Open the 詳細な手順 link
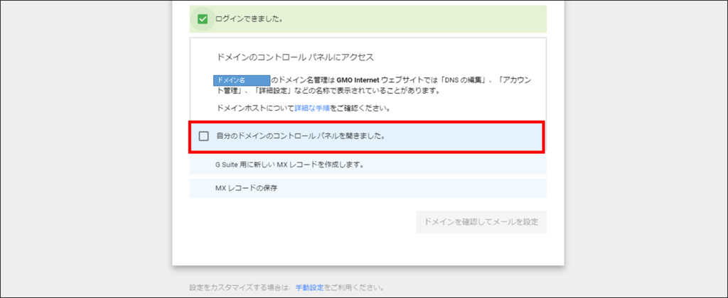 pos(312,109)
